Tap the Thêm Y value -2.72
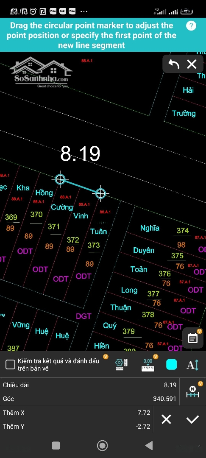 click(x=143, y=427)
